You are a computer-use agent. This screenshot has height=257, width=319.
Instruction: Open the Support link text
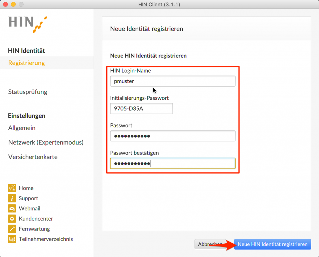pyautogui.click(x=28, y=198)
